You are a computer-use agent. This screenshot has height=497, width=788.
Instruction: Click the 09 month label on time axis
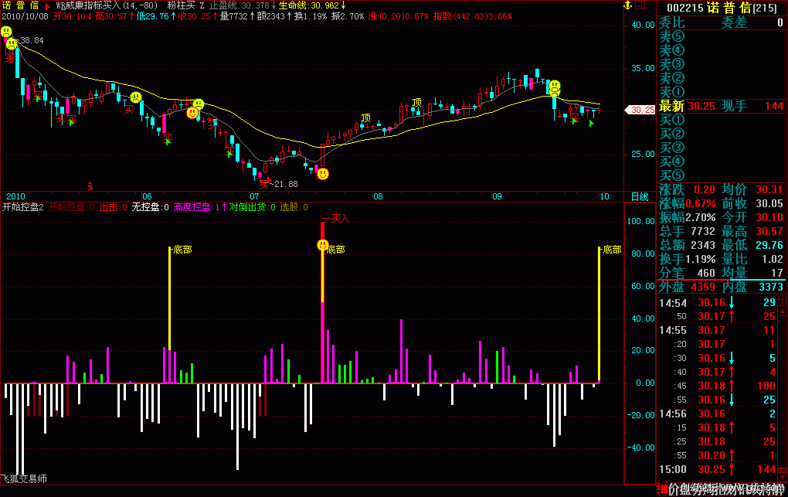[497, 196]
